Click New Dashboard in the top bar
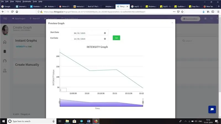 point(70,18)
